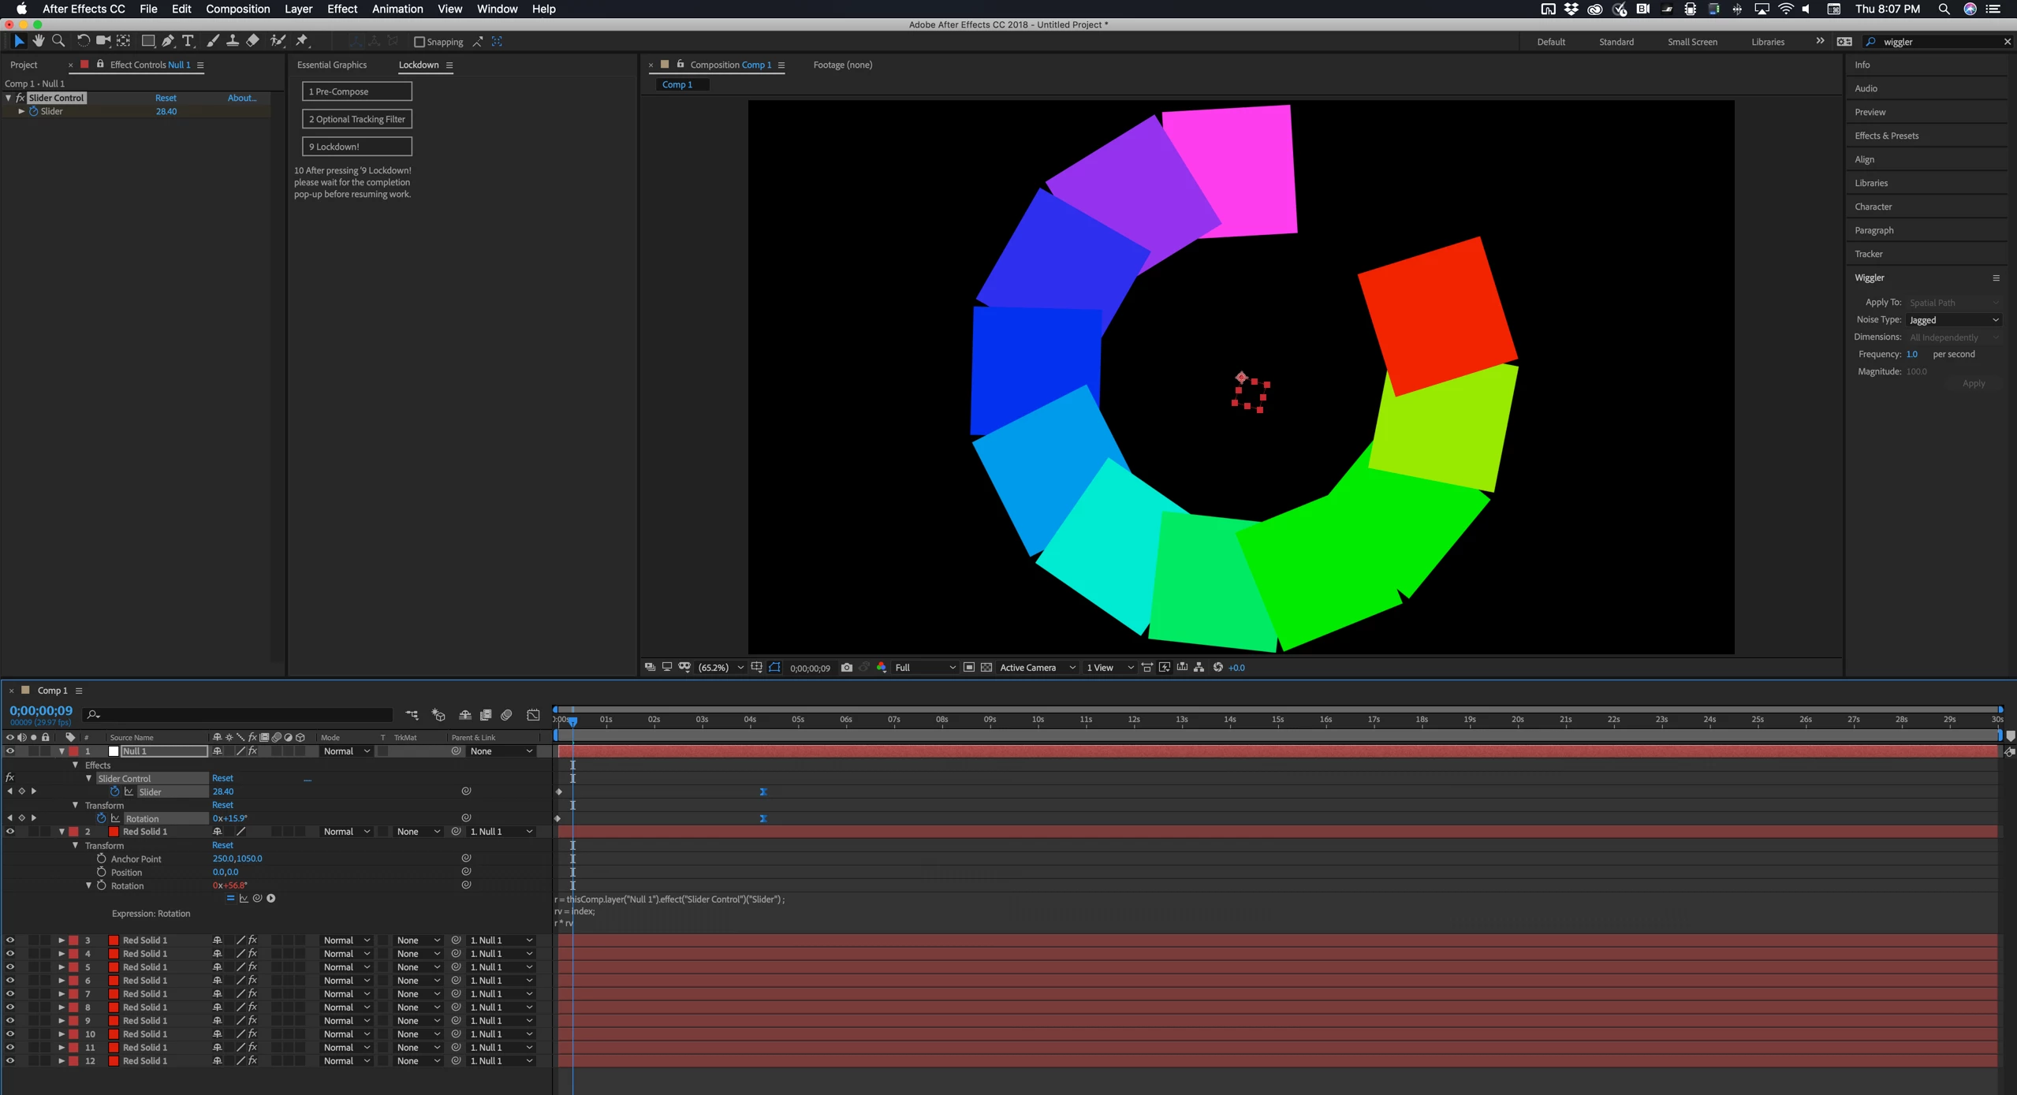2017x1095 pixels.
Task: Select the Clone Stamp tool
Action: point(233,41)
